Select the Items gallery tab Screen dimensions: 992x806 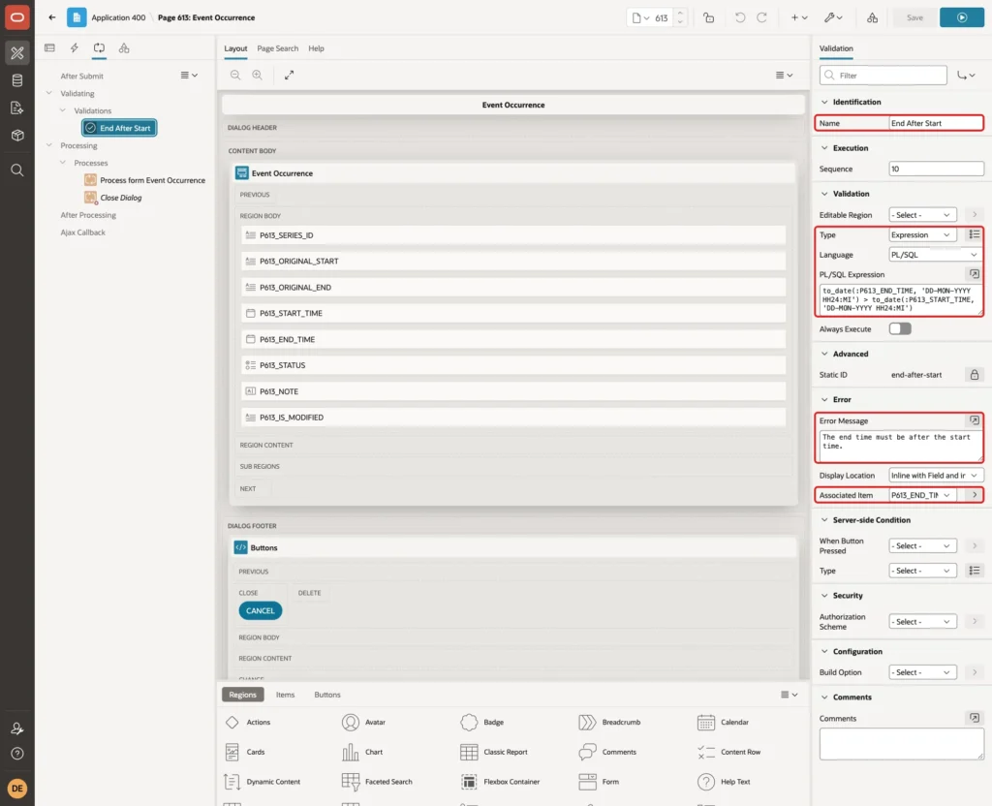click(286, 695)
